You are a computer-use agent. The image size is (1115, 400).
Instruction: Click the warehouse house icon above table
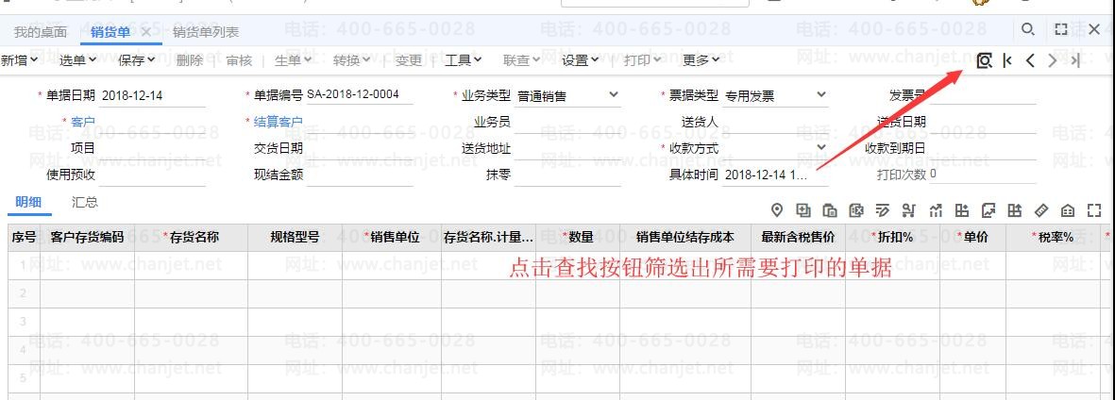click(x=1068, y=209)
